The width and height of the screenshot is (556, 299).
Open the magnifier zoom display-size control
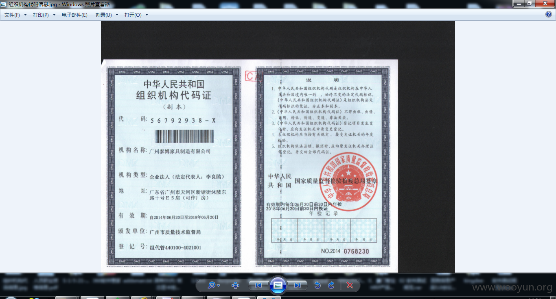pyautogui.click(x=213, y=285)
